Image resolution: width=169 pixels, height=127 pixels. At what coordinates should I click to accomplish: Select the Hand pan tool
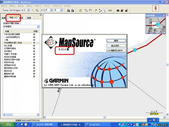click(x=90, y=11)
